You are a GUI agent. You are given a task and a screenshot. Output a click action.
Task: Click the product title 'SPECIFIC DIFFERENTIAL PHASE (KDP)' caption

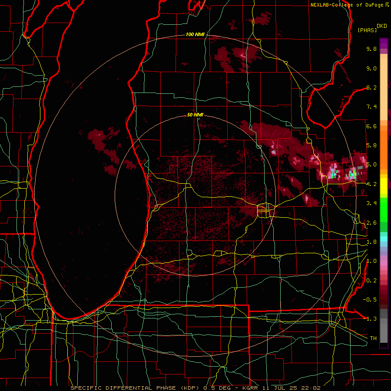(x=135, y=388)
